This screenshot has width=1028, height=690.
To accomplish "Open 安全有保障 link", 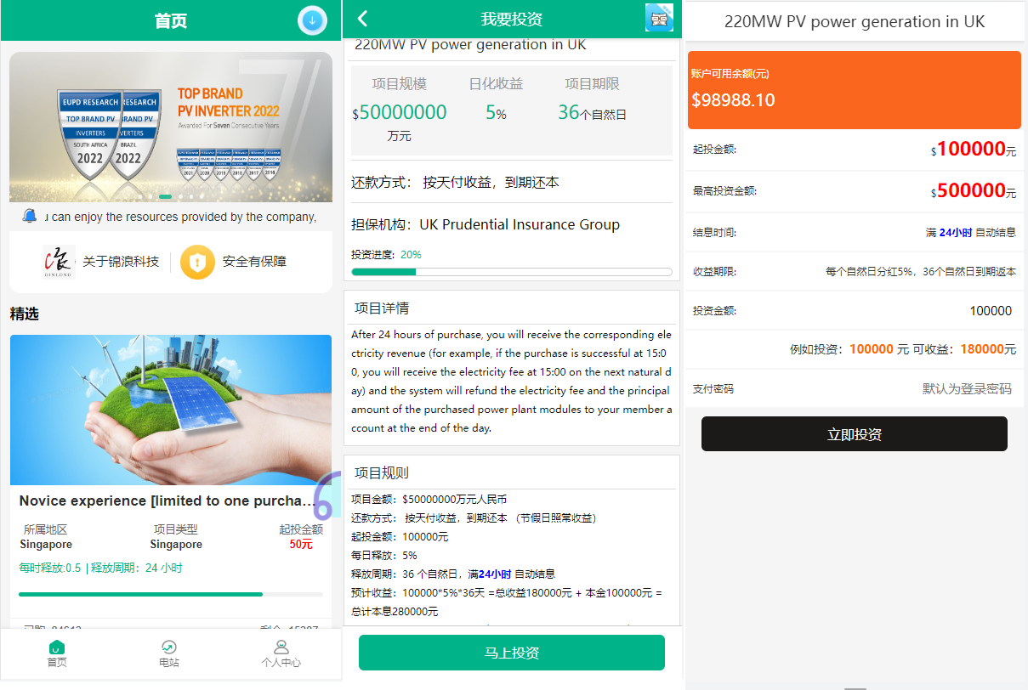I will pyautogui.click(x=254, y=262).
